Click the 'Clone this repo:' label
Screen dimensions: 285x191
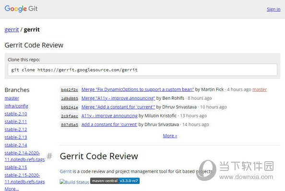(24, 60)
